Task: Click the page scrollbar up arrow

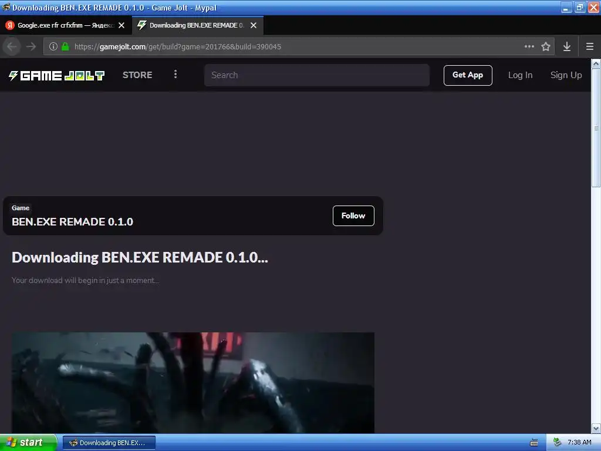Action: [x=596, y=63]
